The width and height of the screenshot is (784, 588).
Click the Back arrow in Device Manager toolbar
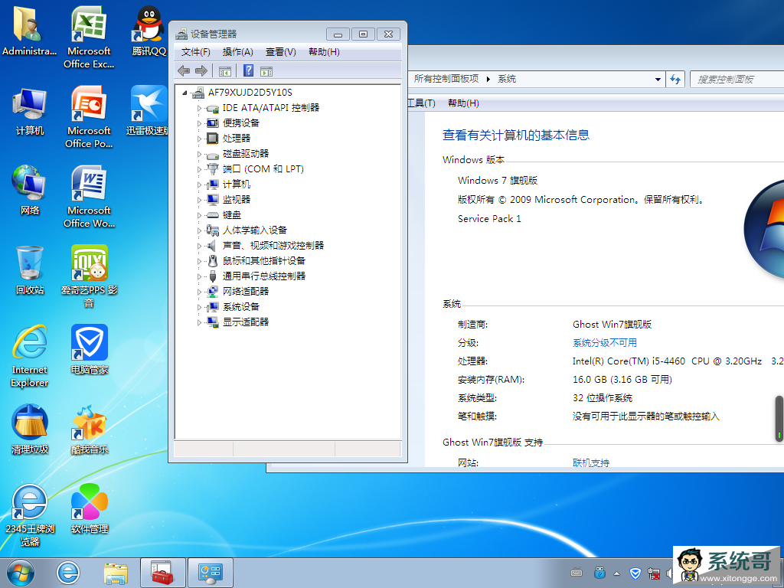coord(184,71)
